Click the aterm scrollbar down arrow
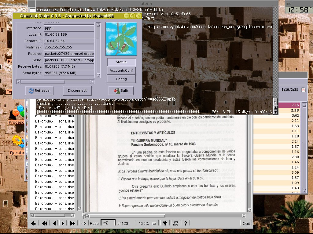The width and height of the screenshot is (313, 234). [275, 112]
